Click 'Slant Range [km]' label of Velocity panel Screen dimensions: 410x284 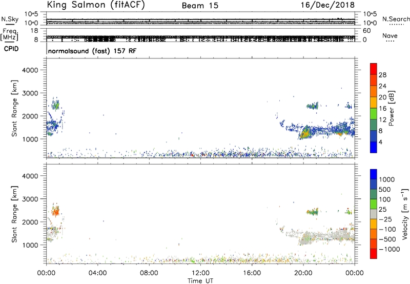pyautogui.click(x=14, y=214)
